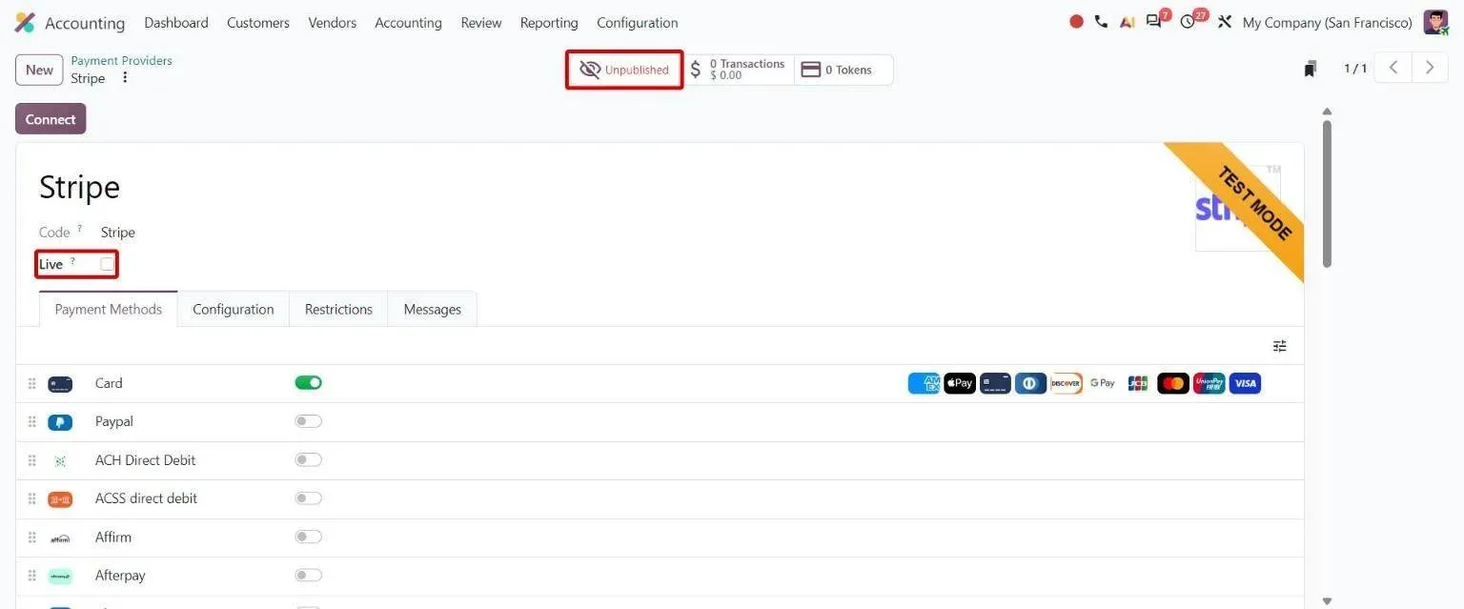Open the user avatar menu
Screen dimensions: 1464x609
coord(1435,22)
